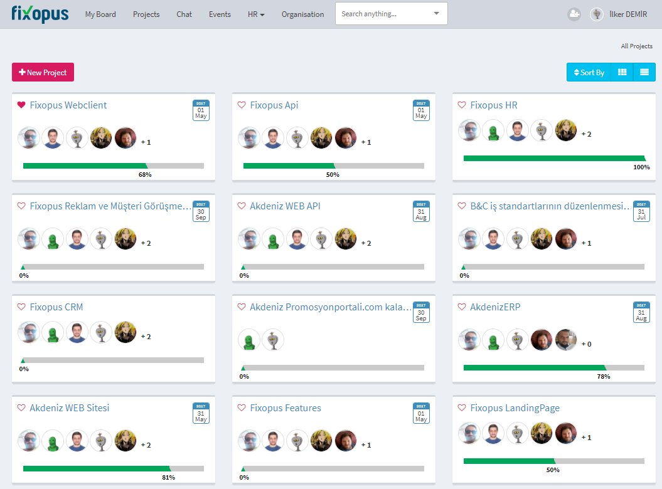Click the blonde avatar in Fixopus LandingPage card
The width and height of the screenshot is (662, 489).
click(542, 433)
